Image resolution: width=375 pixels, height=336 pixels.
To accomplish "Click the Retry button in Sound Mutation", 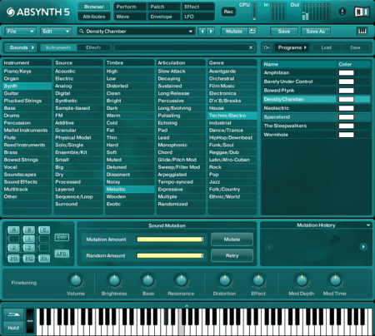I will (x=232, y=255).
